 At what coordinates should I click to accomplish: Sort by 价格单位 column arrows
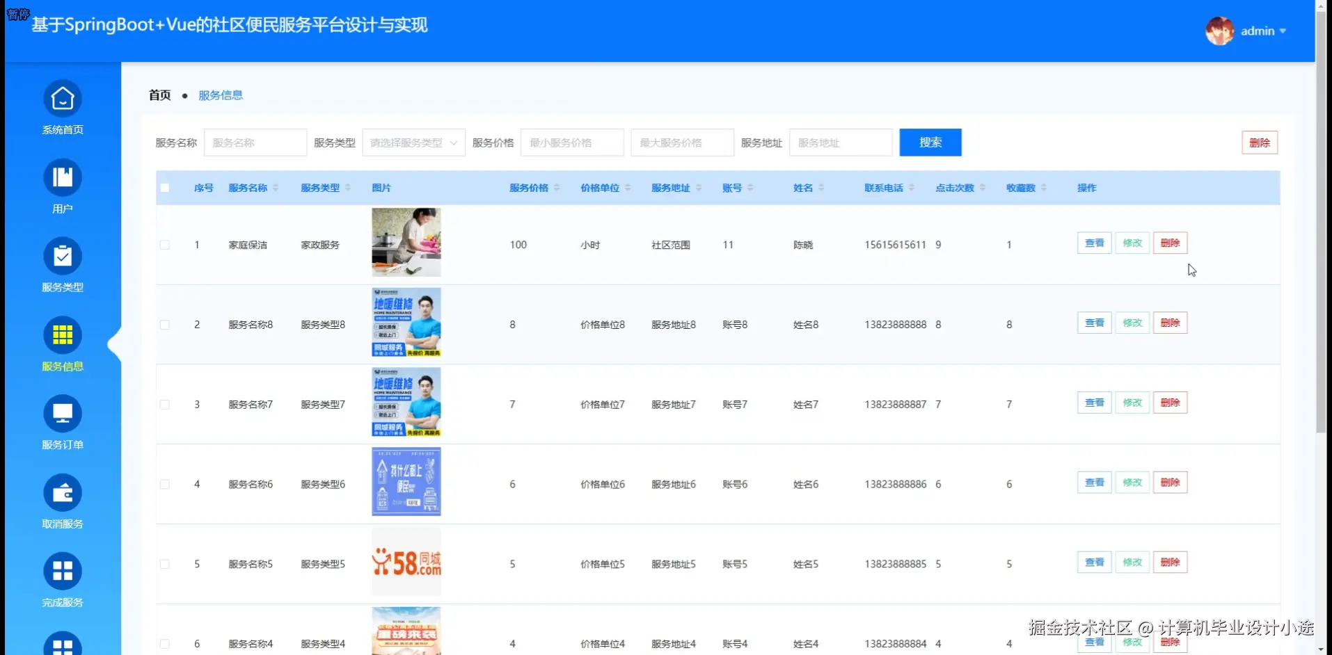628,188
